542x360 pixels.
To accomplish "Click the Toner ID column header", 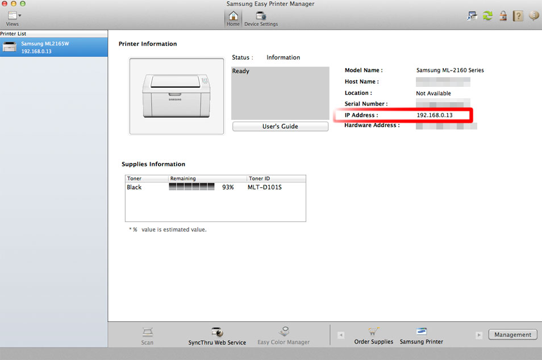I will (x=276, y=178).
